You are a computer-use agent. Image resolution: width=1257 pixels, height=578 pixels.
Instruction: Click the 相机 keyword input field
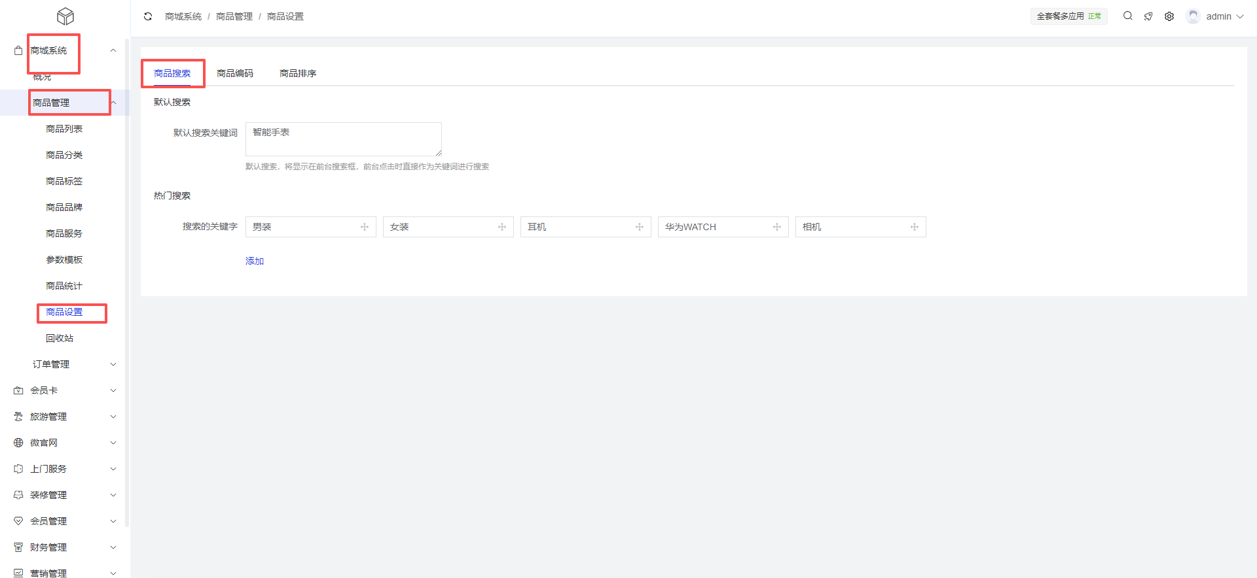861,227
